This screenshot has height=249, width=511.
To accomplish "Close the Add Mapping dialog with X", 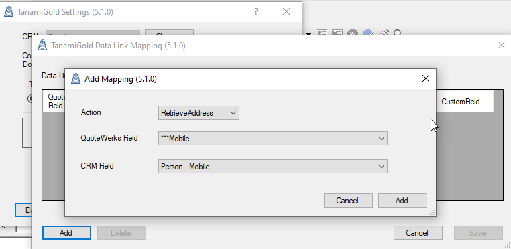I will [426, 78].
